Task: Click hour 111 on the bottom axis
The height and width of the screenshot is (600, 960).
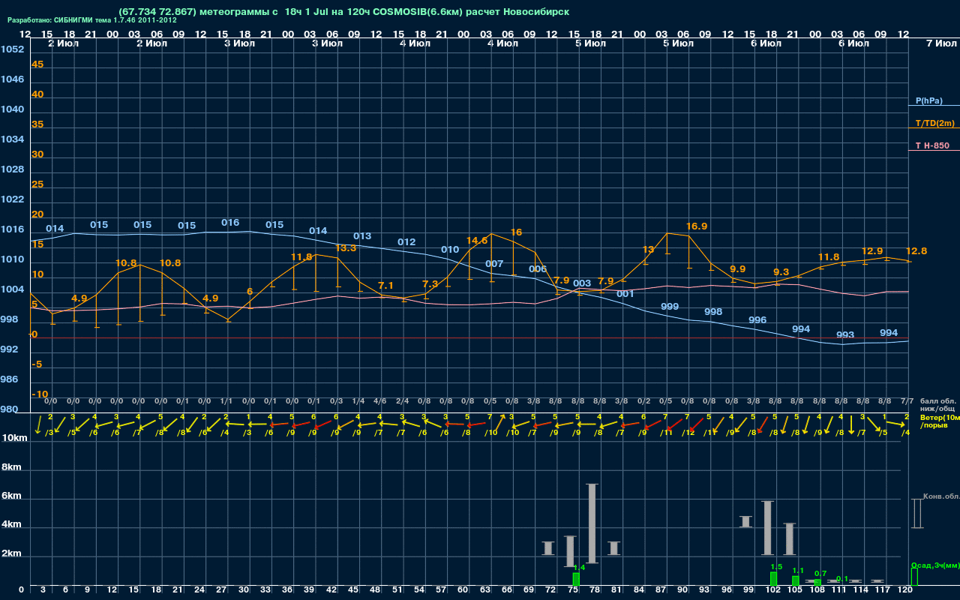Action: point(839,591)
